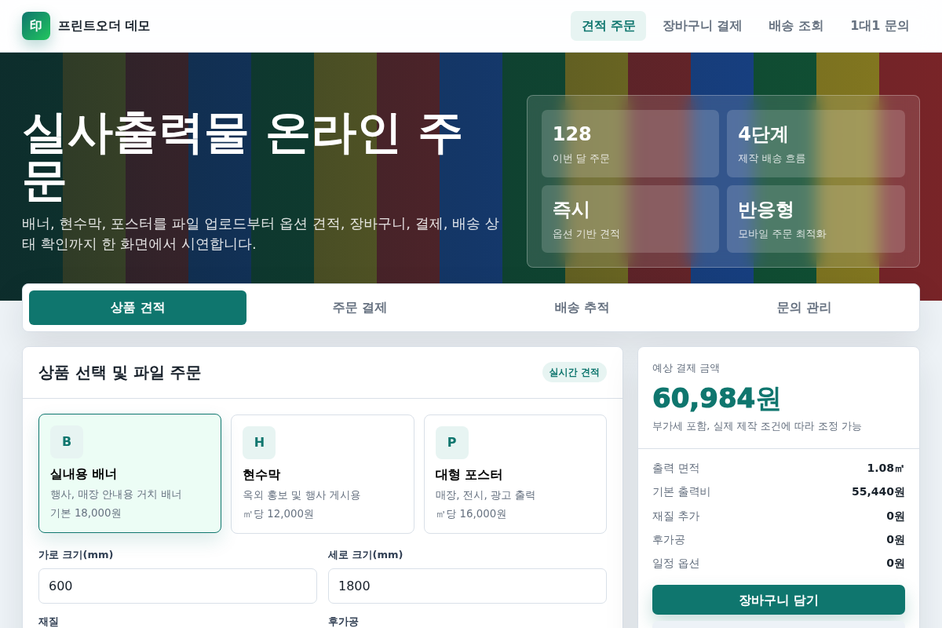The height and width of the screenshot is (628, 942).
Task: Switch to the 주문 결제 tab
Action: click(x=360, y=308)
